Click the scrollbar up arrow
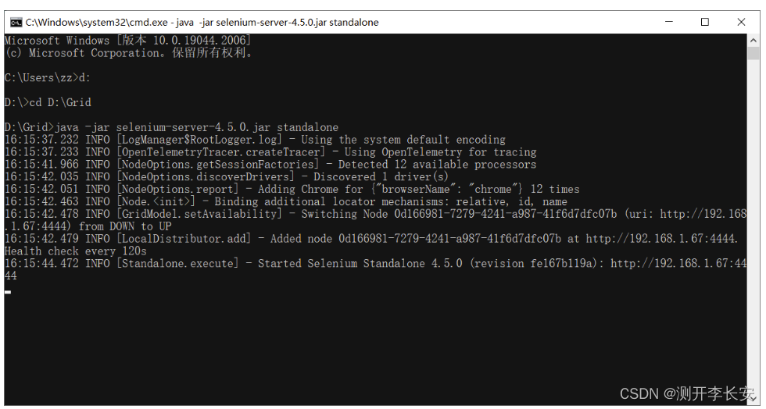 click(753, 40)
